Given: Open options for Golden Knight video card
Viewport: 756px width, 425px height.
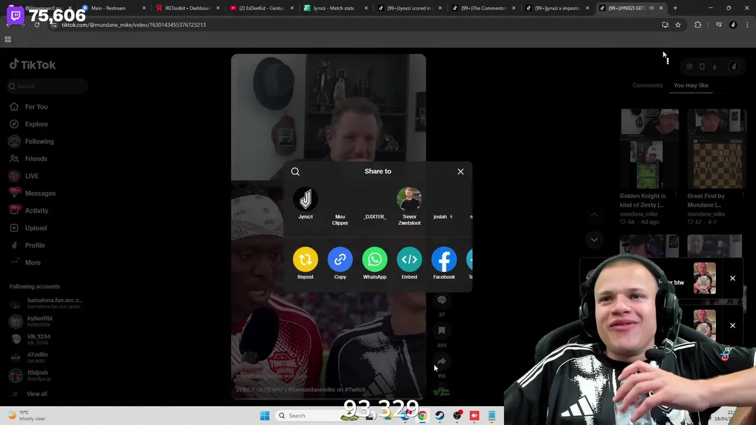Looking at the screenshot, I should pos(675,196).
